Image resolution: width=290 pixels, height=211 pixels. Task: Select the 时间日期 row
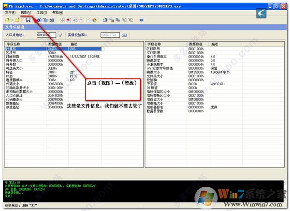[x=53, y=57]
